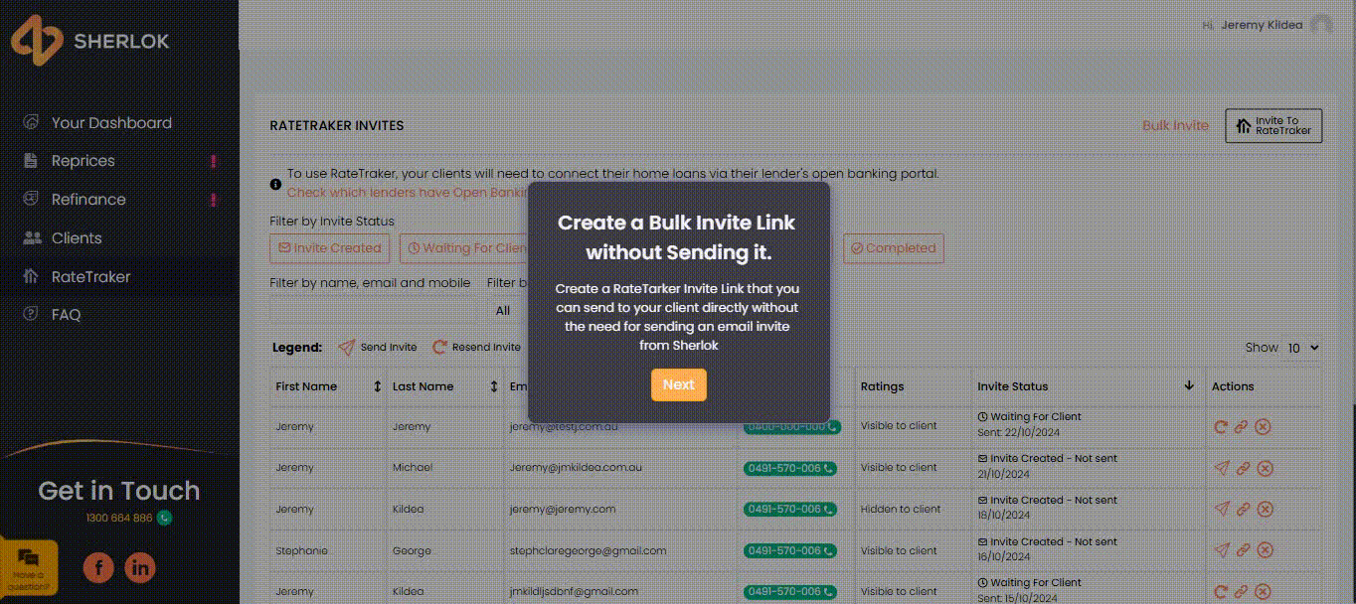Click phone badge in jmkildjsdbnf@gmail.com row
The width and height of the screenshot is (1356, 604).
pos(790,592)
